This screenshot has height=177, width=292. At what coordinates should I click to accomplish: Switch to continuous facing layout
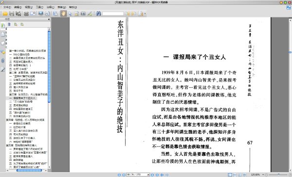pyautogui.click(x=245, y=175)
